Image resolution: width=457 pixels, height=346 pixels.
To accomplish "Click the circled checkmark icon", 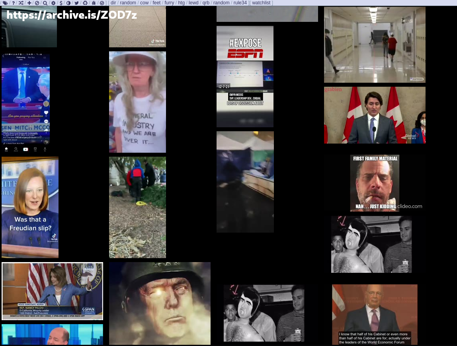I will tap(102, 3).
